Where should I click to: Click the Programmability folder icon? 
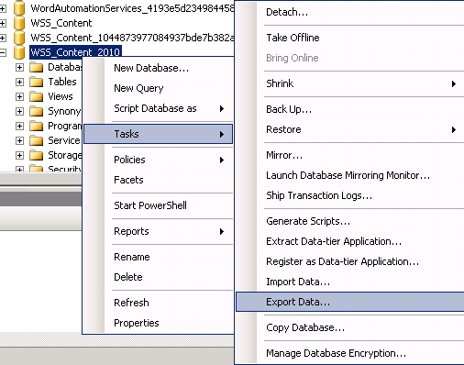pos(37,126)
